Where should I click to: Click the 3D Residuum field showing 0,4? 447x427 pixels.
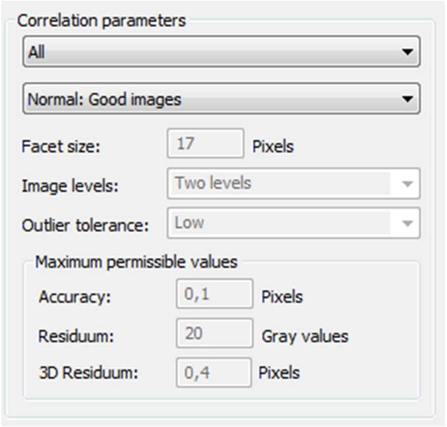(x=214, y=372)
